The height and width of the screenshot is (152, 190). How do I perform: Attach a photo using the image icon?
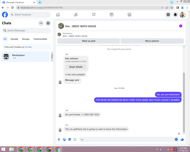pyautogui.click(x=64, y=139)
